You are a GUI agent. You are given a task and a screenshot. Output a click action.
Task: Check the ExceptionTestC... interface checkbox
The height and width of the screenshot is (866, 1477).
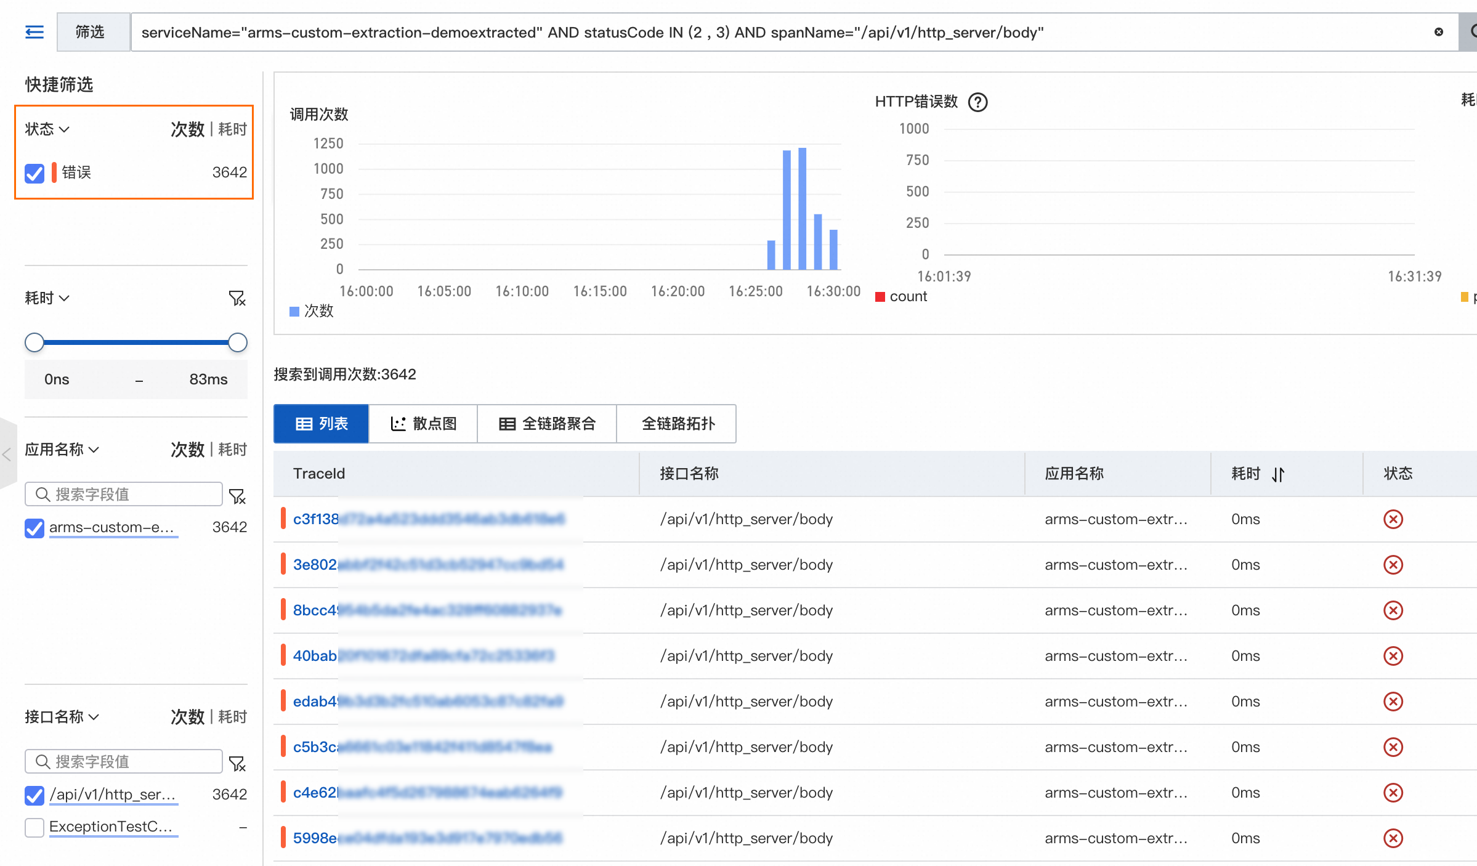tap(34, 827)
